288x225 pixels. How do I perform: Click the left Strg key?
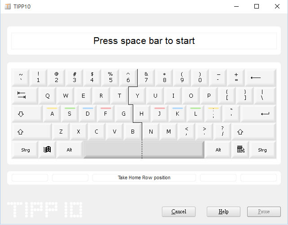tap(25, 150)
